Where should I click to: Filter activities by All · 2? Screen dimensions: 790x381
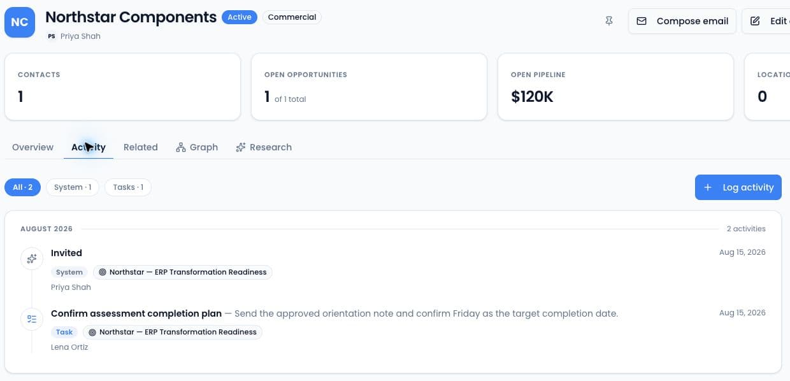coord(23,187)
